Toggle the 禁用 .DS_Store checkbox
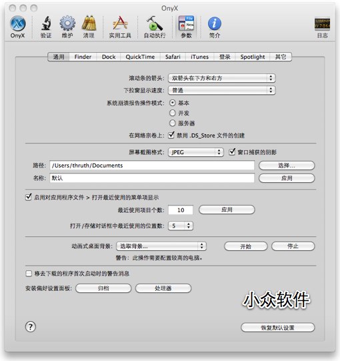The height and width of the screenshot is (361, 340). (x=171, y=135)
